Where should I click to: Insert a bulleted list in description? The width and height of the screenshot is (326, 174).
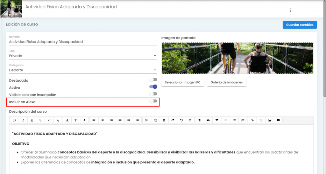234,120
